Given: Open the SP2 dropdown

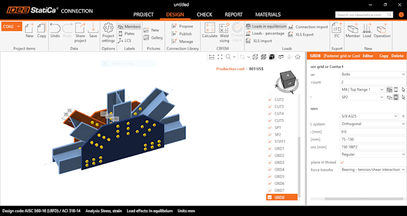Looking at the screenshot, I should click(362, 97).
